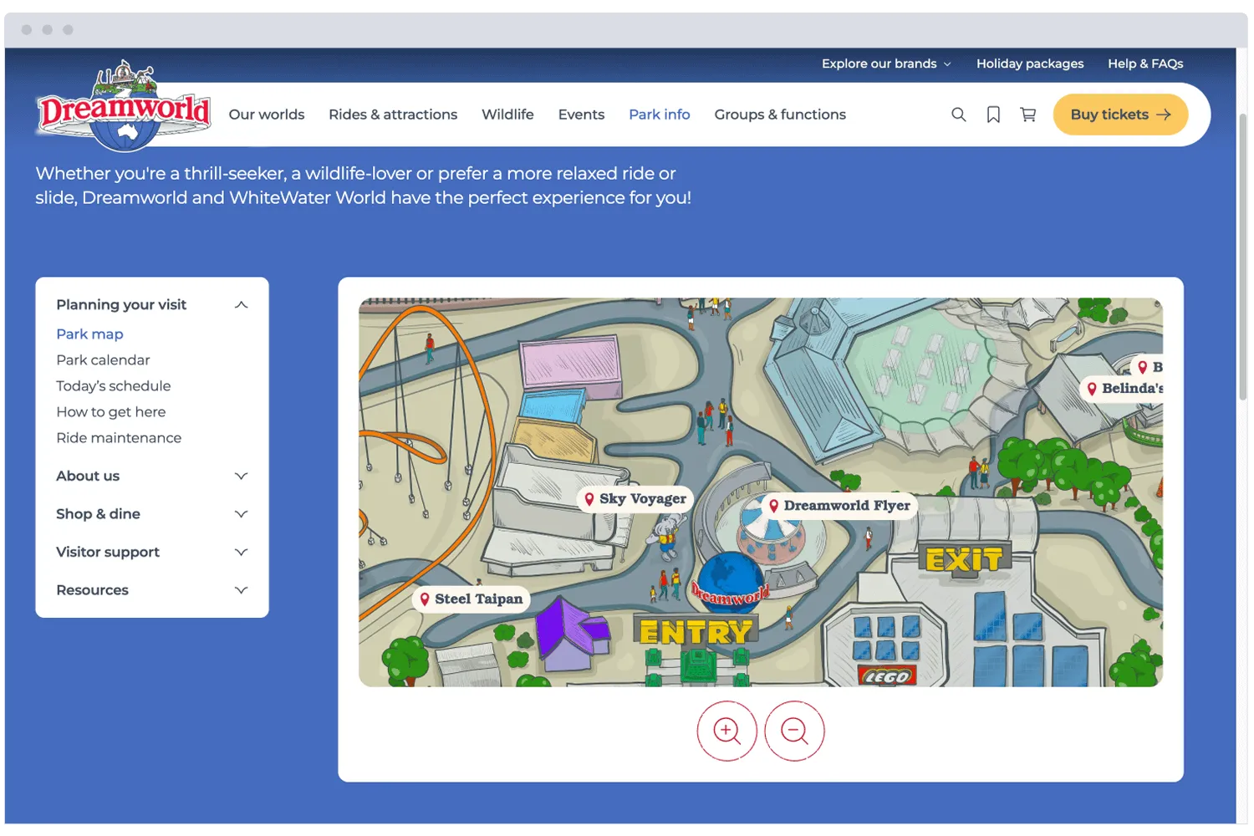This screenshot has width=1254, height=836.
Task: Expand the Shop & dine section
Action: [152, 514]
